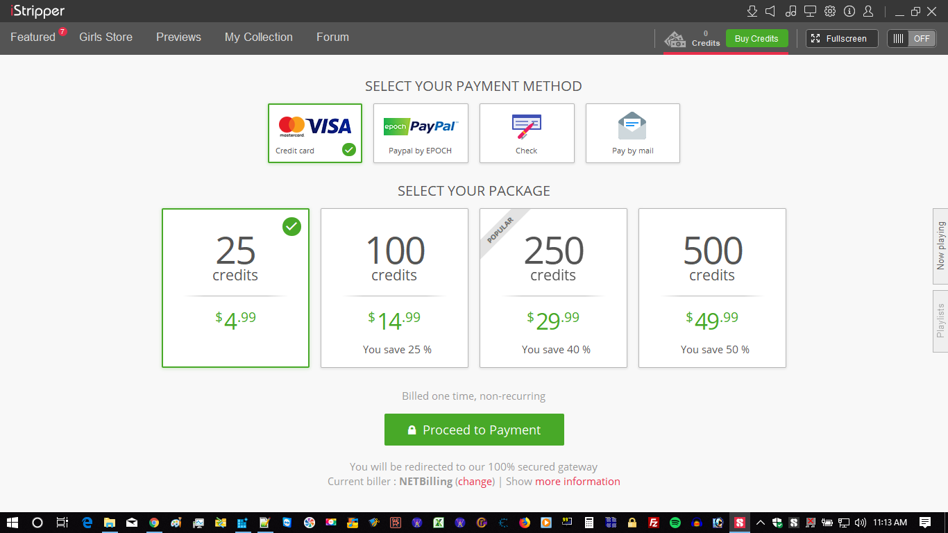Open the Girls Store tab

coord(105,37)
